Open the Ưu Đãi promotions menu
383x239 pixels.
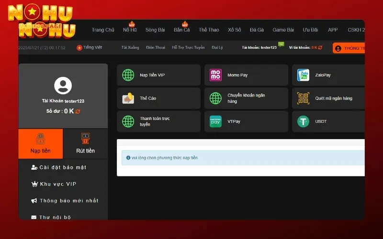click(310, 30)
